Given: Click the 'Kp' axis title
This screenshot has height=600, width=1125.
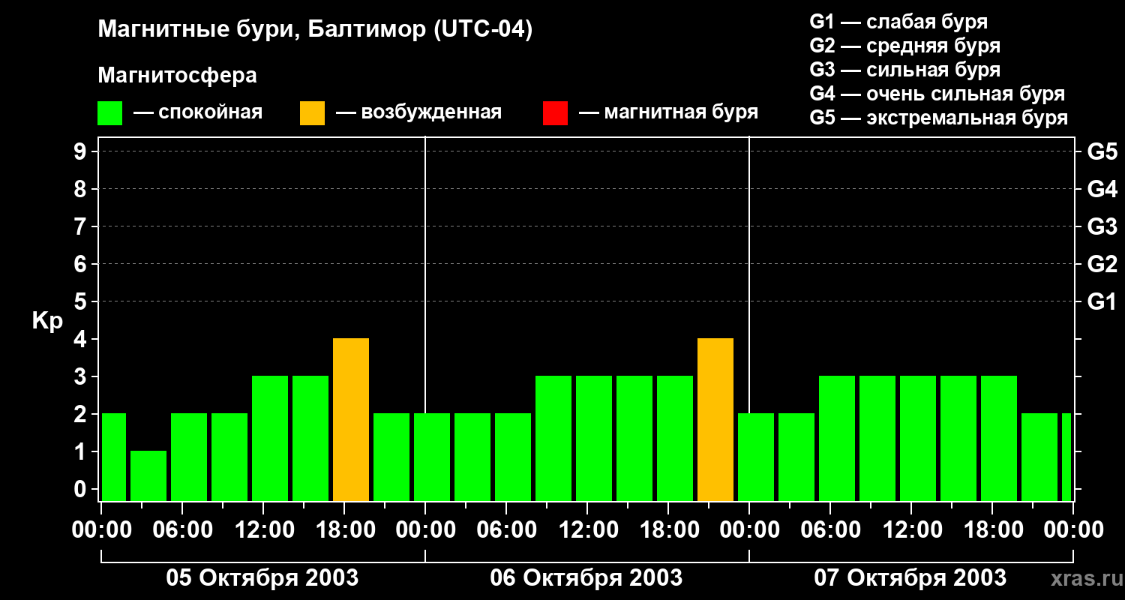Looking at the screenshot, I should tap(48, 321).
